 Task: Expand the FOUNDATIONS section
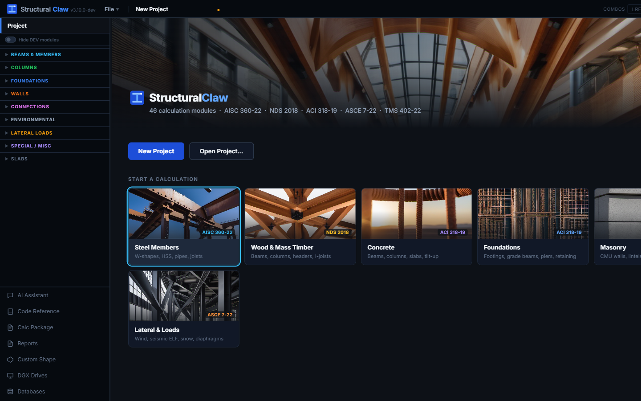tap(55, 81)
